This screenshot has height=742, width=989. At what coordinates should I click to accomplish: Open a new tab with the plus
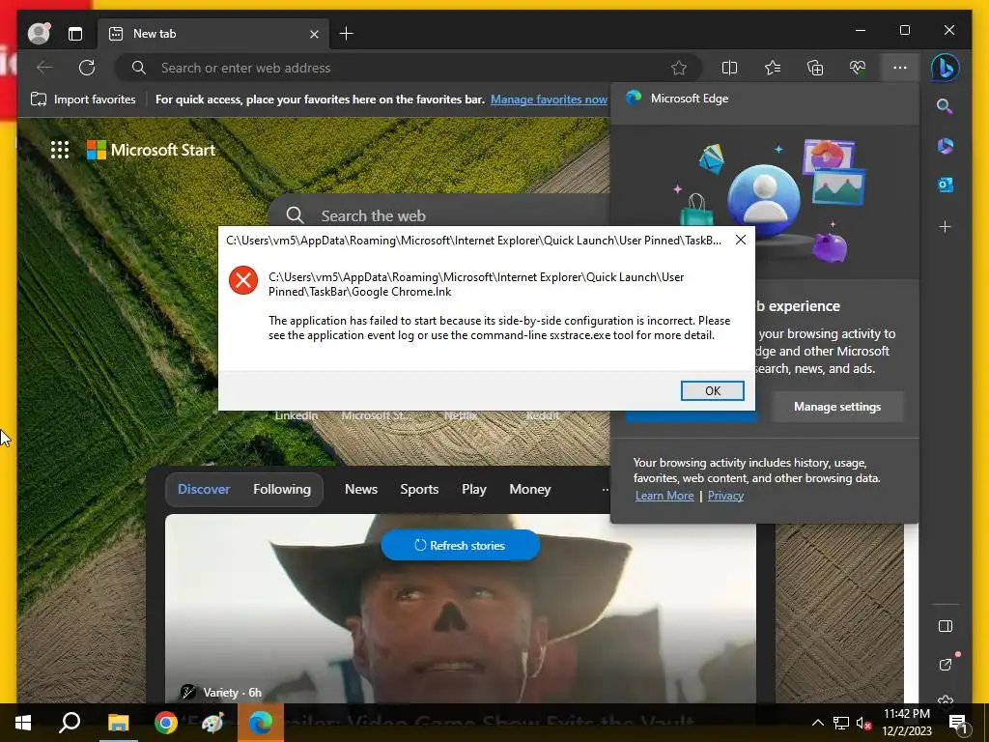coord(347,34)
